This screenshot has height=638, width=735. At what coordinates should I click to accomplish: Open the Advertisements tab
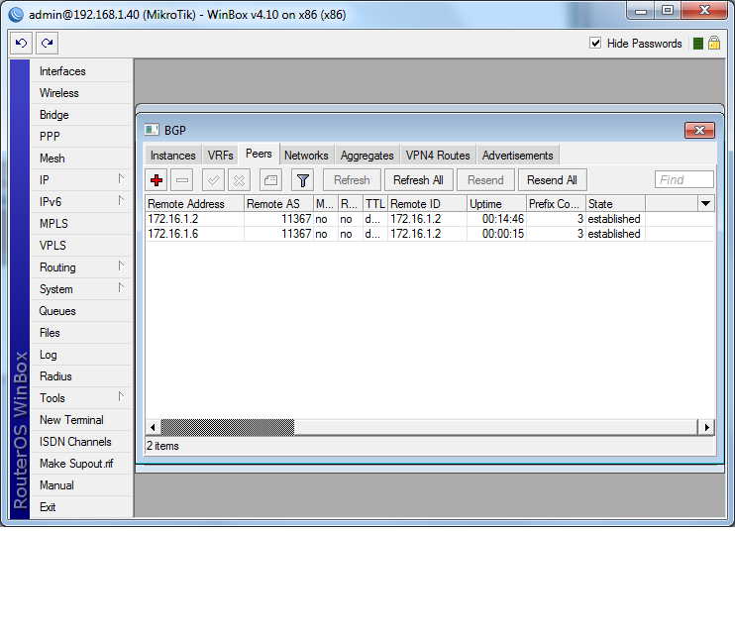pos(517,156)
